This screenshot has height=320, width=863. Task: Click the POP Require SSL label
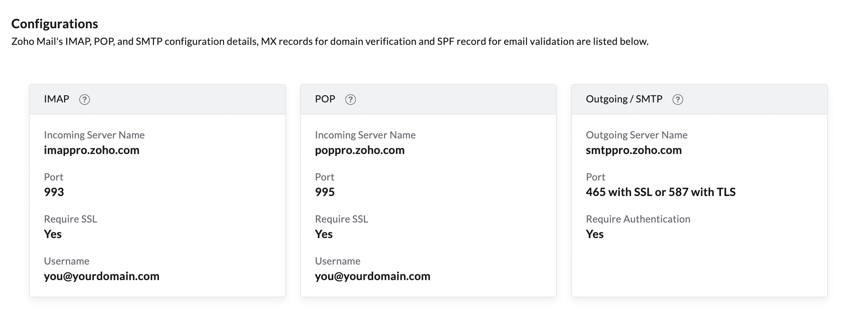342,219
